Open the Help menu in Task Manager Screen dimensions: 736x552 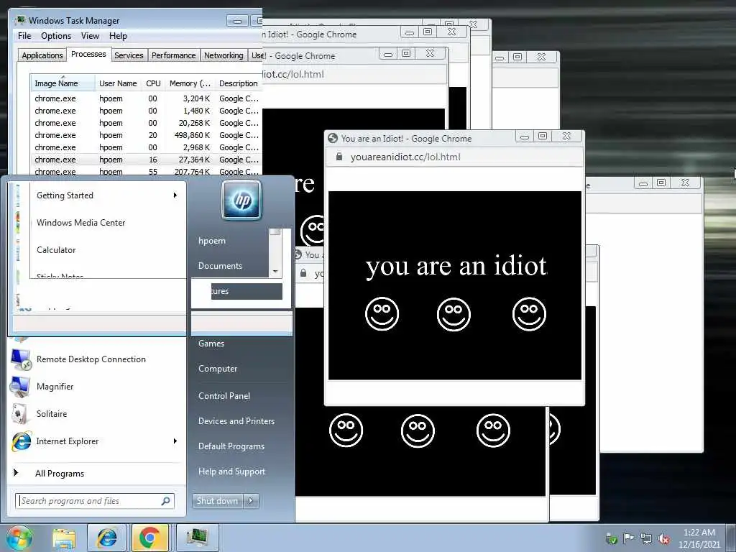coord(118,36)
